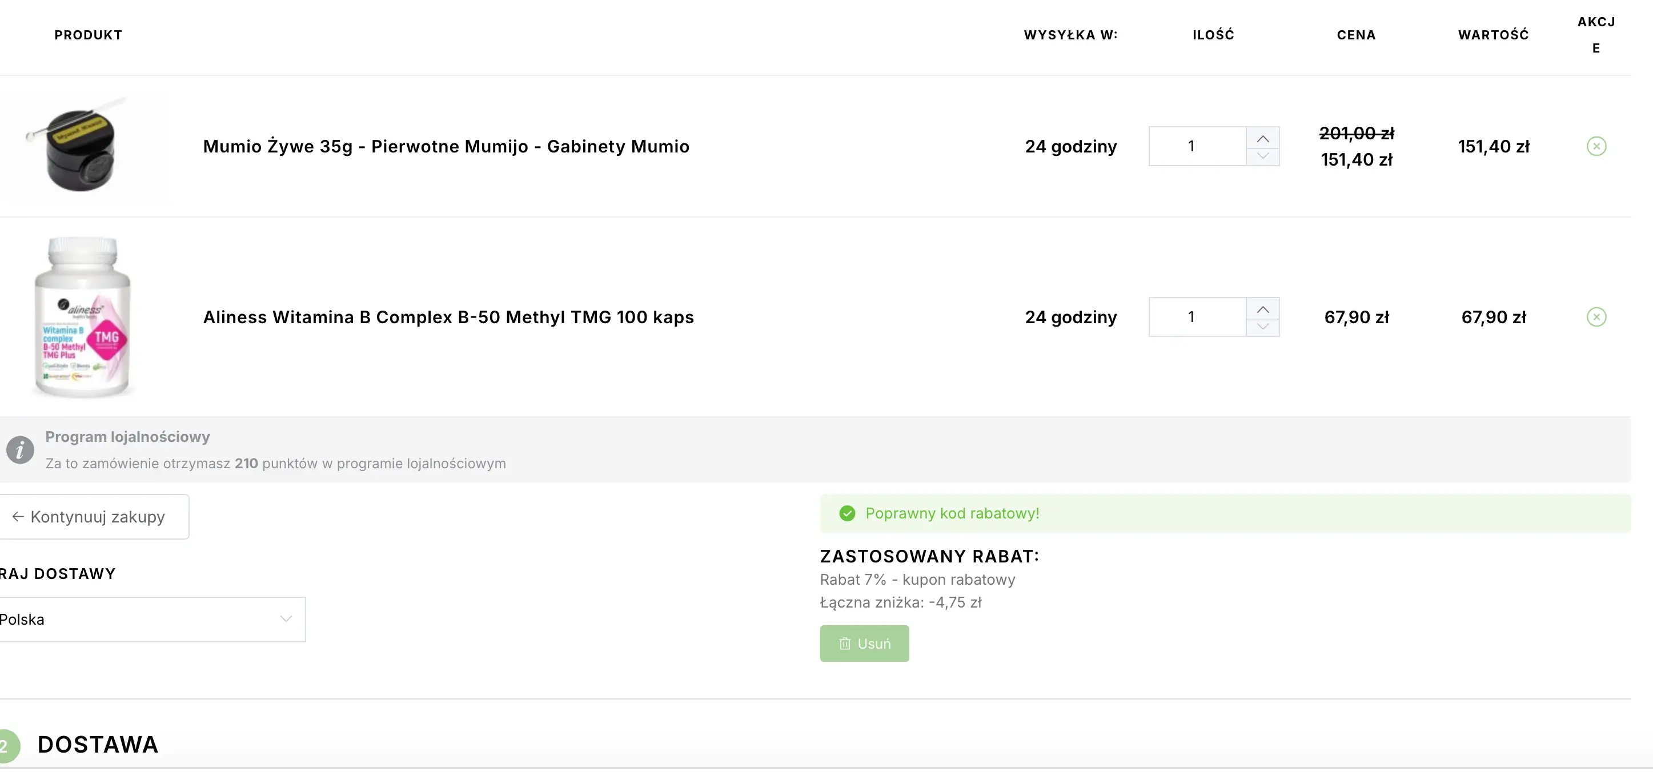Decrease Mumio Żywe quantity with down arrow
The image size is (1653, 772).
[x=1262, y=156]
